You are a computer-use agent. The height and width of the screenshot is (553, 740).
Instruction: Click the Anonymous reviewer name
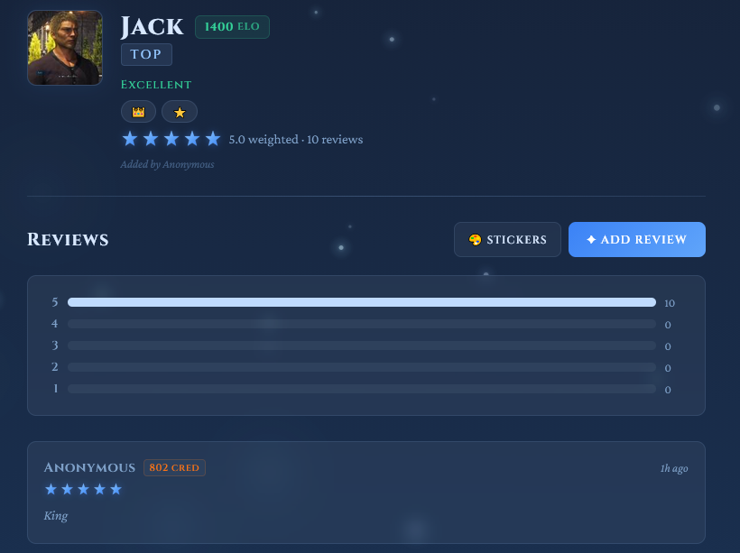89,467
